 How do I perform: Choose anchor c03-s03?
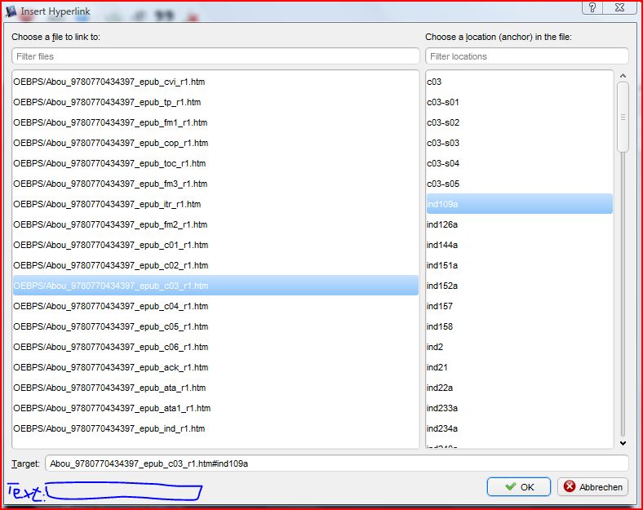[520, 143]
